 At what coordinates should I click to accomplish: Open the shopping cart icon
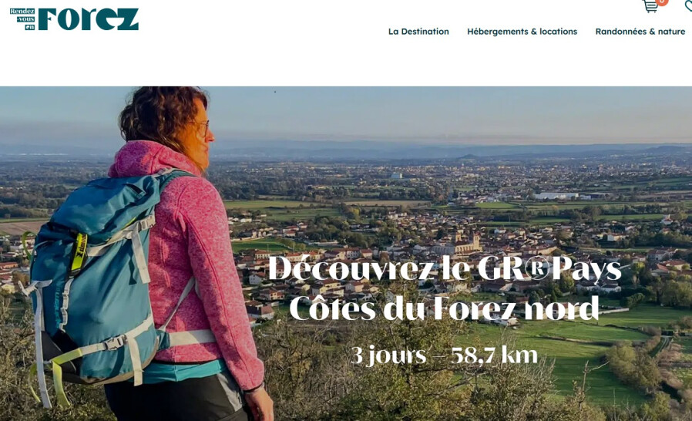click(650, 6)
